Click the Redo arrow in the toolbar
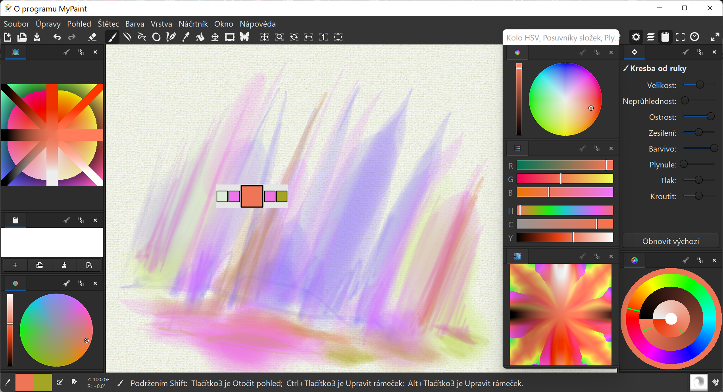The height and width of the screenshot is (392, 723). point(72,37)
